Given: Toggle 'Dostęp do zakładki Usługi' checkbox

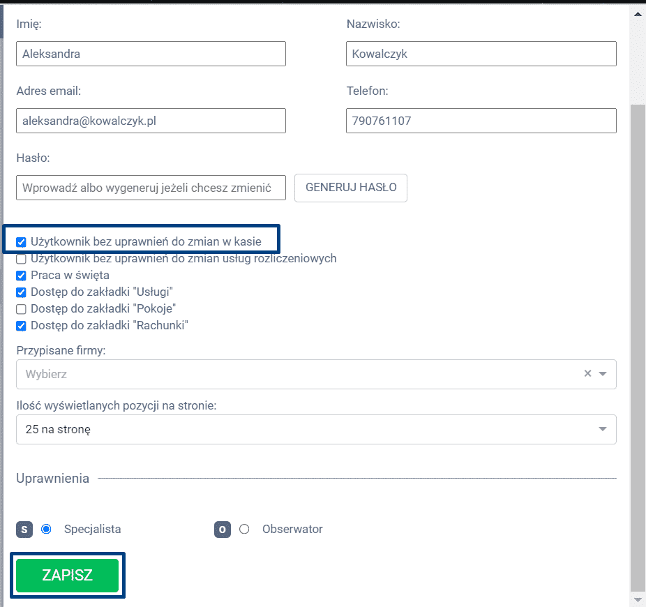Looking at the screenshot, I should click(x=22, y=292).
